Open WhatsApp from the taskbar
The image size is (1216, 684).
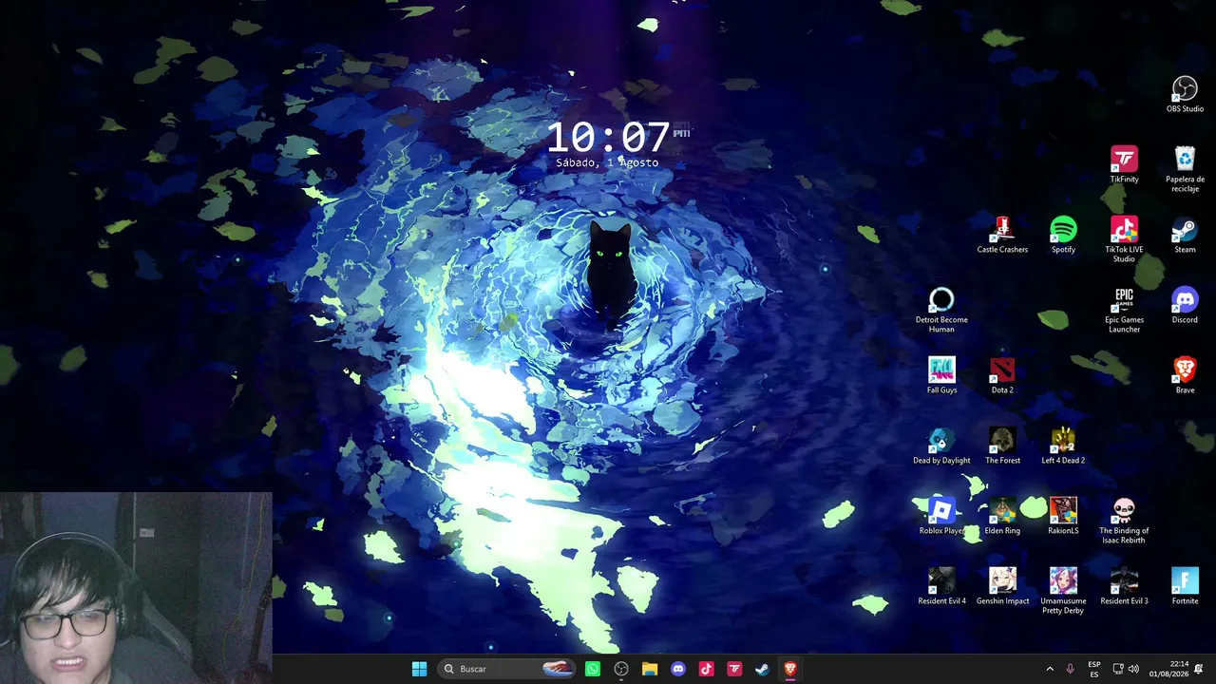point(593,669)
